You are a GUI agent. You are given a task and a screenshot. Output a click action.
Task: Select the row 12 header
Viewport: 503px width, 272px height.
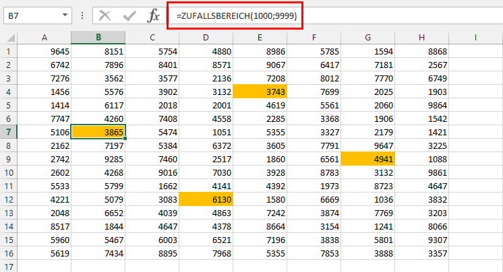click(x=8, y=199)
